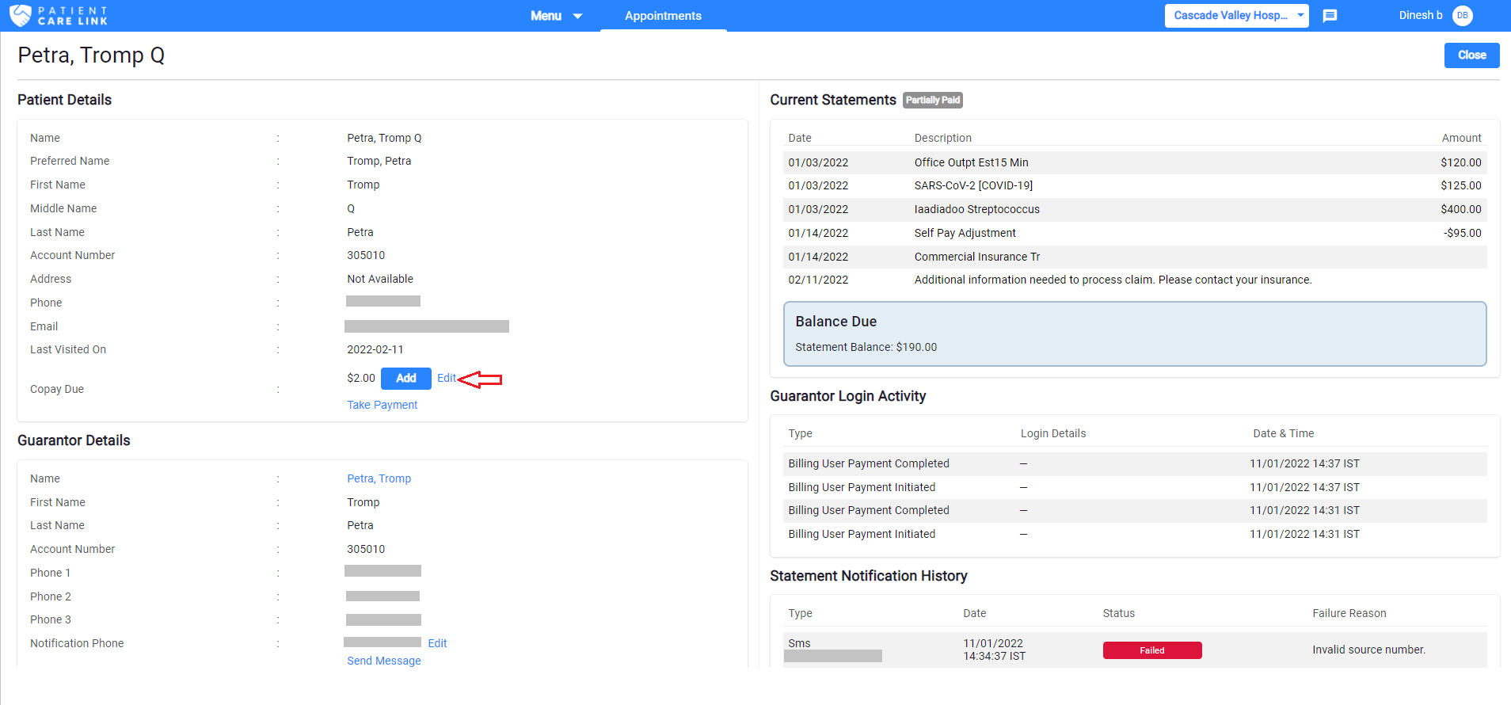The height and width of the screenshot is (705, 1511).
Task: Click the Invalid source number failure reason
Action: click(x=1368, y=650)
